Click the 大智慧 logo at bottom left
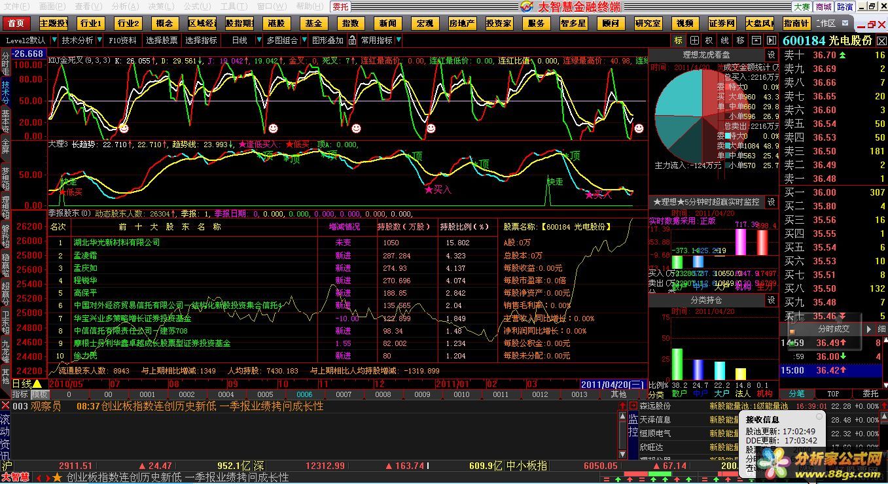Viewport: 888px width, 484px height. pyautogui.click(x=15, y=477)
